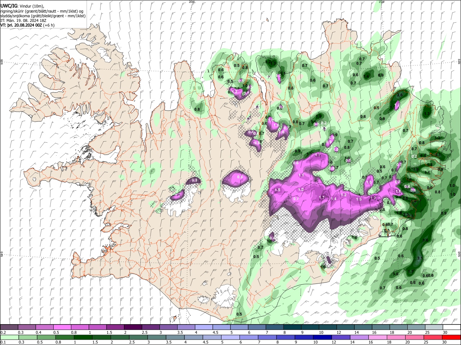Click the "IT: Mán. 19. 08. 2024 18Z" line
Viewport: 461px width, 345px height.
(23, 20)
